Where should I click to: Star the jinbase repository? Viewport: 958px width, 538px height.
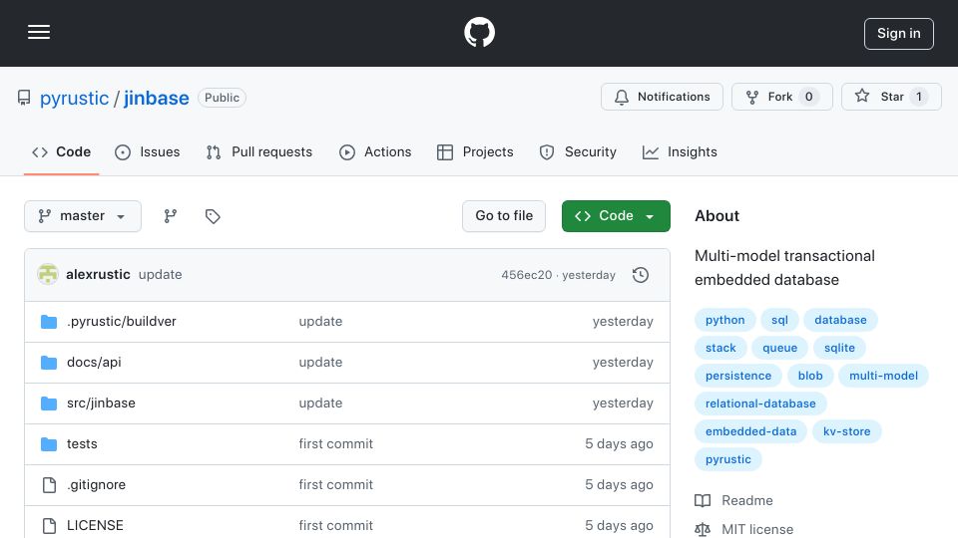[x=891, y=97]
